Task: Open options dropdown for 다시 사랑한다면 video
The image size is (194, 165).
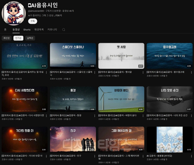Action: point(46,116)
